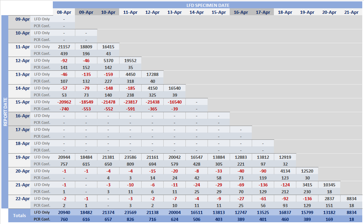Image resolution: width=364 pixels, height=224 pixels.
Task: Select the totals value 20940
Action: (x=64, y=212)
